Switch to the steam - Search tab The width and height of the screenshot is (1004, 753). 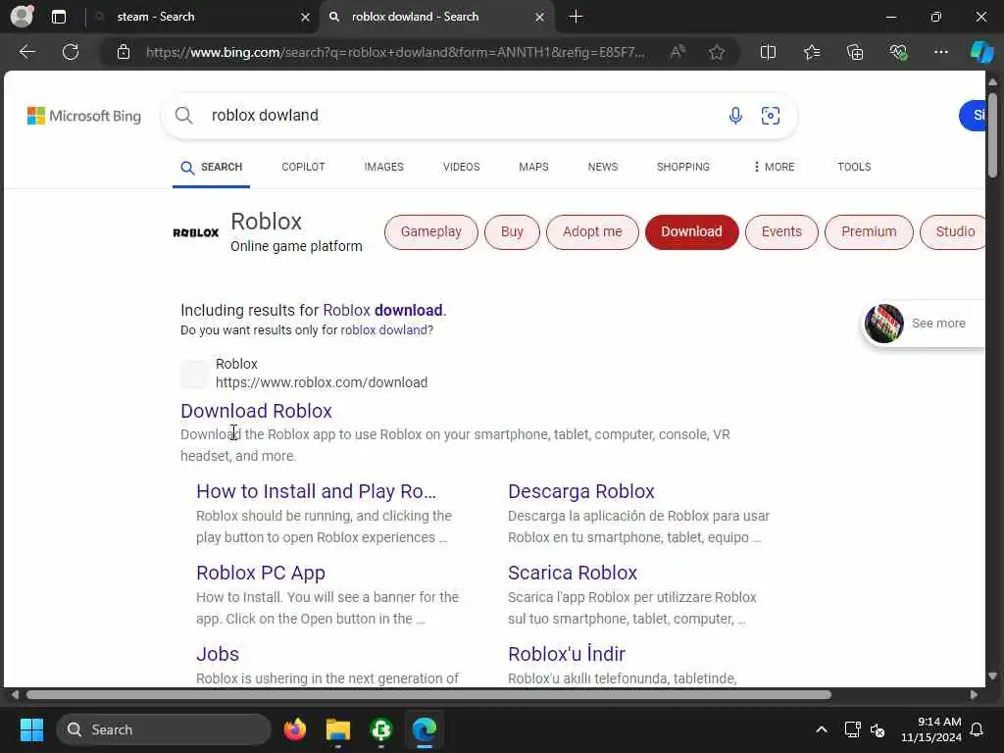204,17
